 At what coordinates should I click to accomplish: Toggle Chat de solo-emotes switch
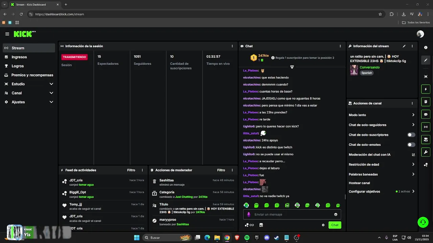(411, 145)
